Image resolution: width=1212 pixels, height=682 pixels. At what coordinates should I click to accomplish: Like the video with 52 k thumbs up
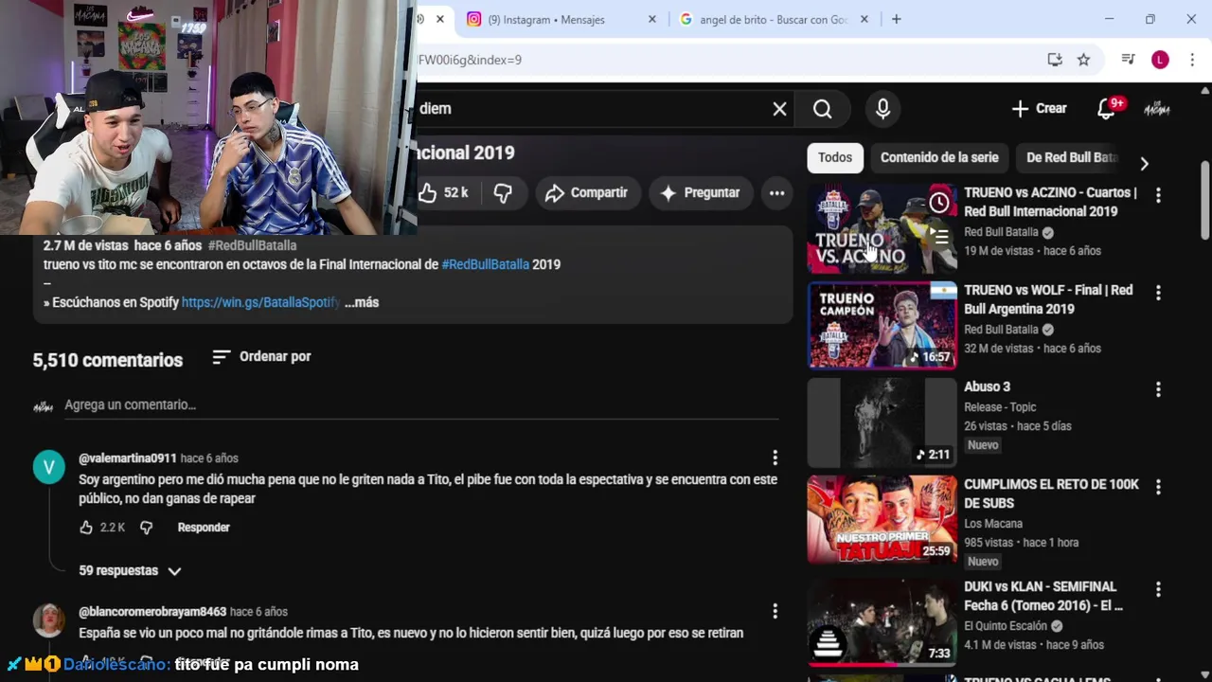point(444,192)
